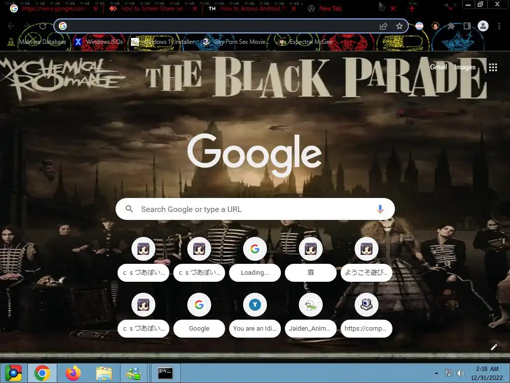
Task: Open the Loading... shortcut
Action: point(255,259)
